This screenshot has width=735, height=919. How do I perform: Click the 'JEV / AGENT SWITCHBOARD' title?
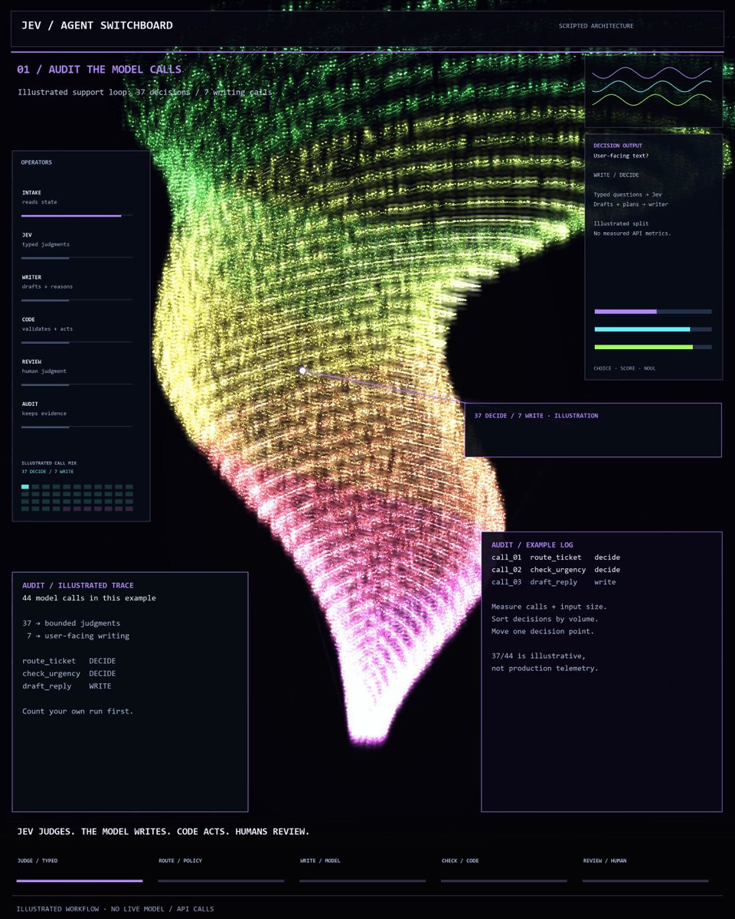pos(97,25)
